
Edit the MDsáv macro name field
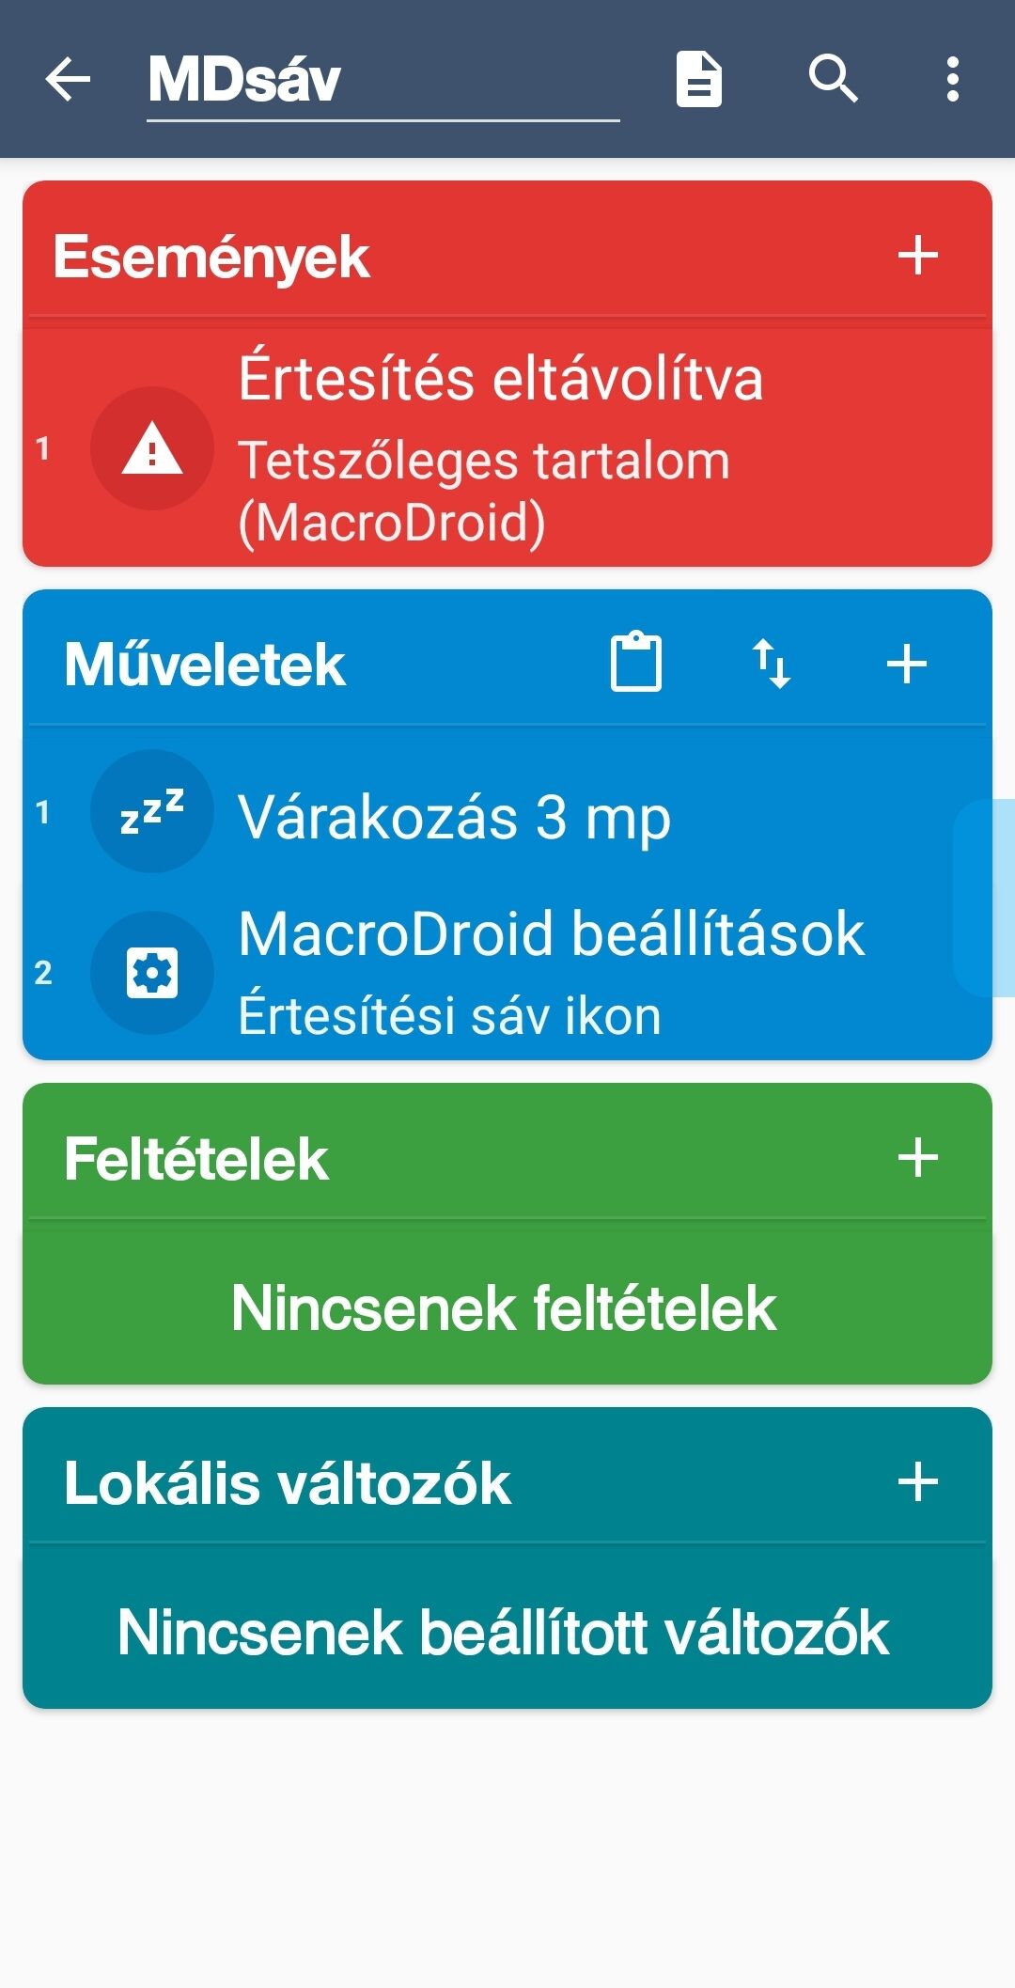click(382, 81)
